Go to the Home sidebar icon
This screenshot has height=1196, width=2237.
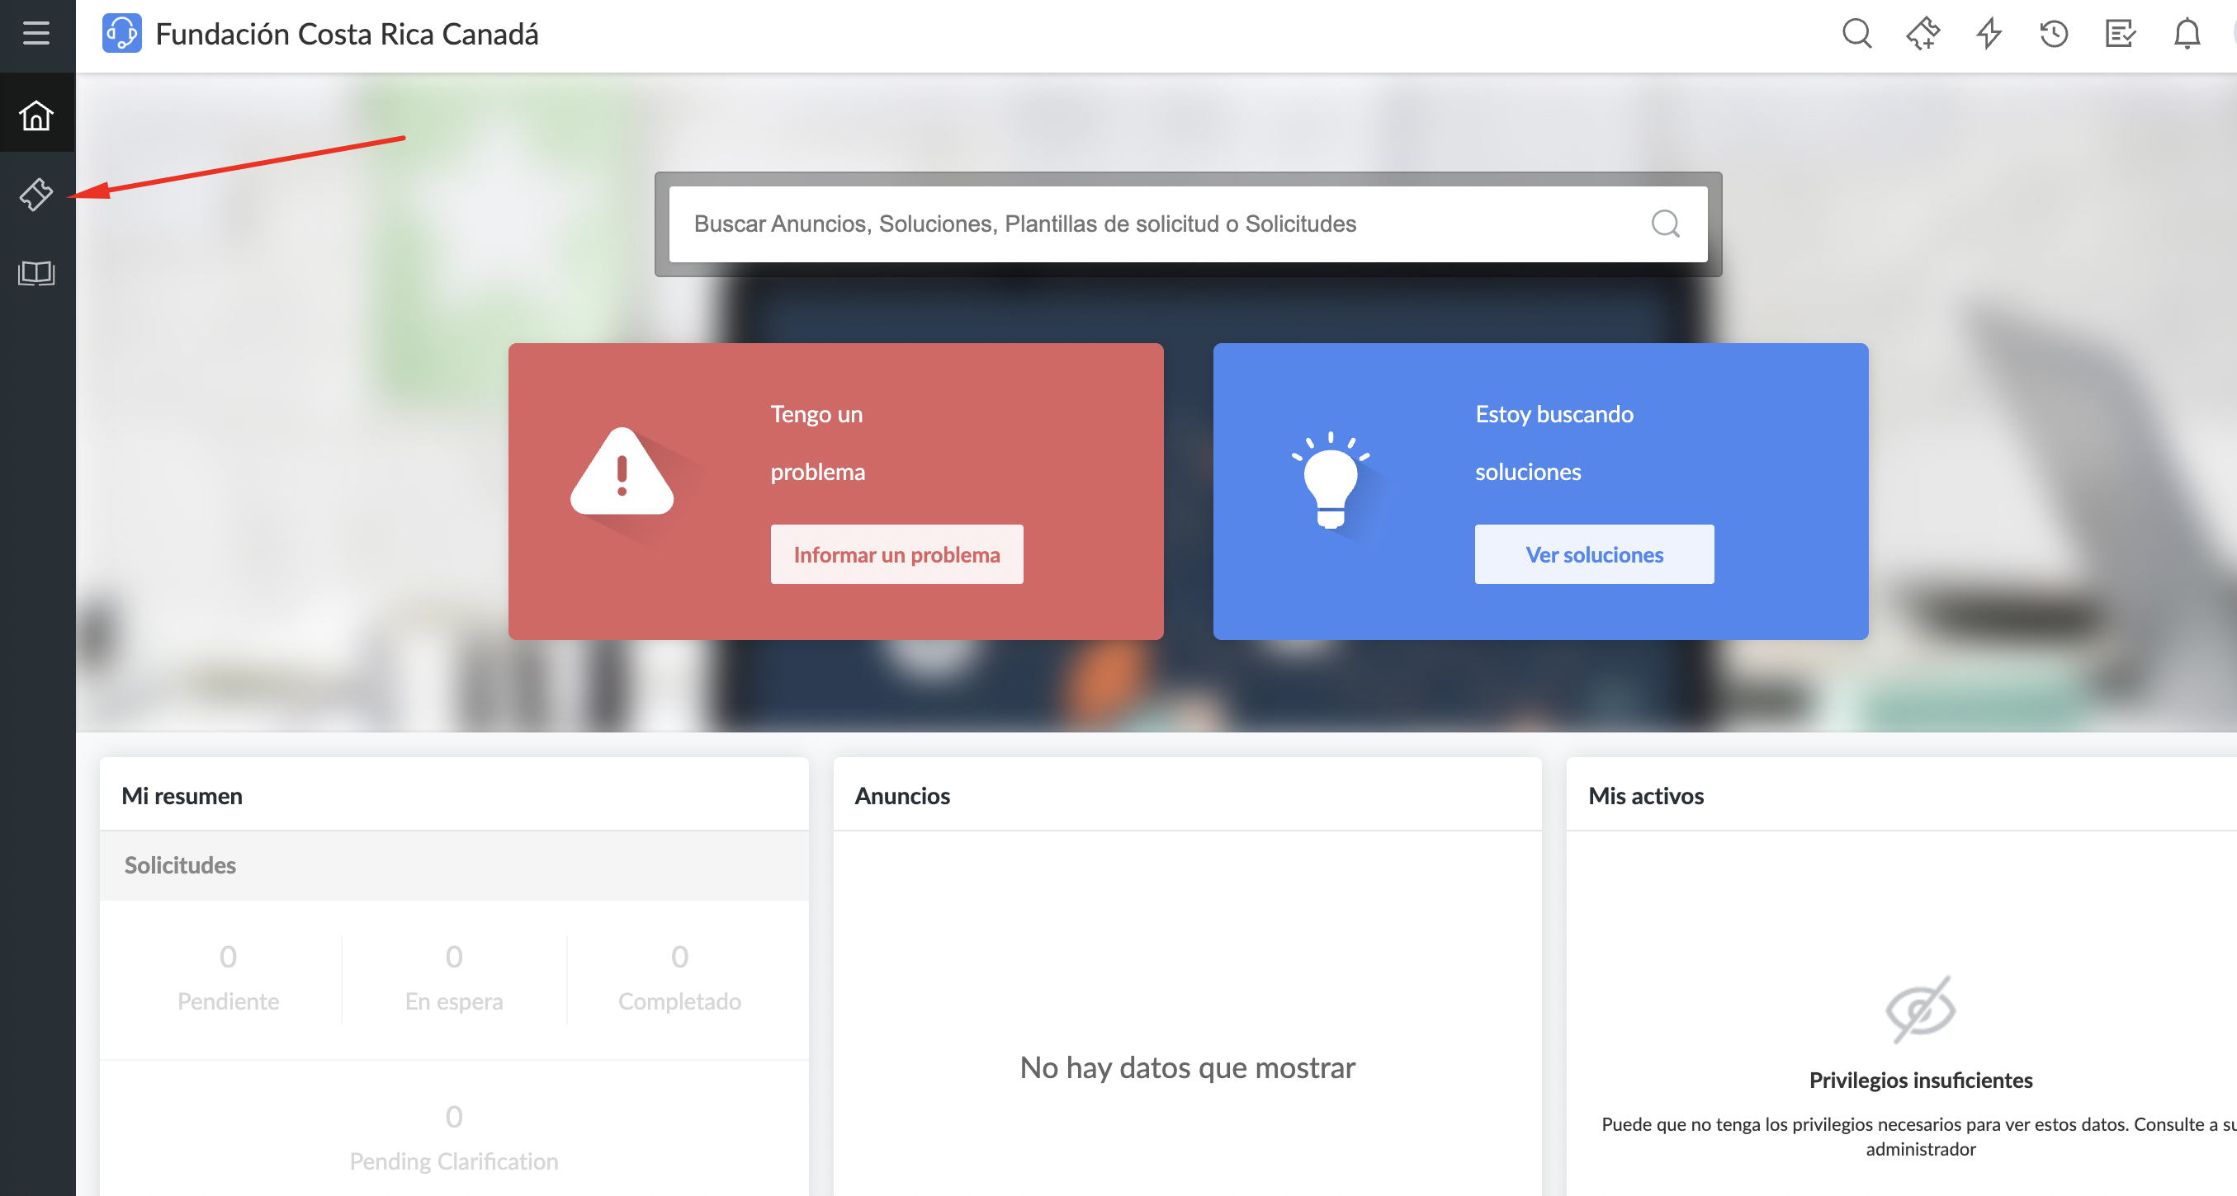pyautogui.click(x=35, y=115)
